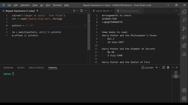Image resolution: width=188 pixels, height=105 pixels.
Task: Open the View menu
Action: click(x=35, y=5)
